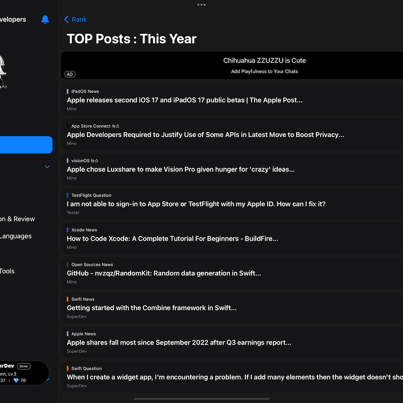Click the blue checkmark beside the profile card
This screenshot has height=403, width=403.
pyautogui.click(x=48, y=379)
